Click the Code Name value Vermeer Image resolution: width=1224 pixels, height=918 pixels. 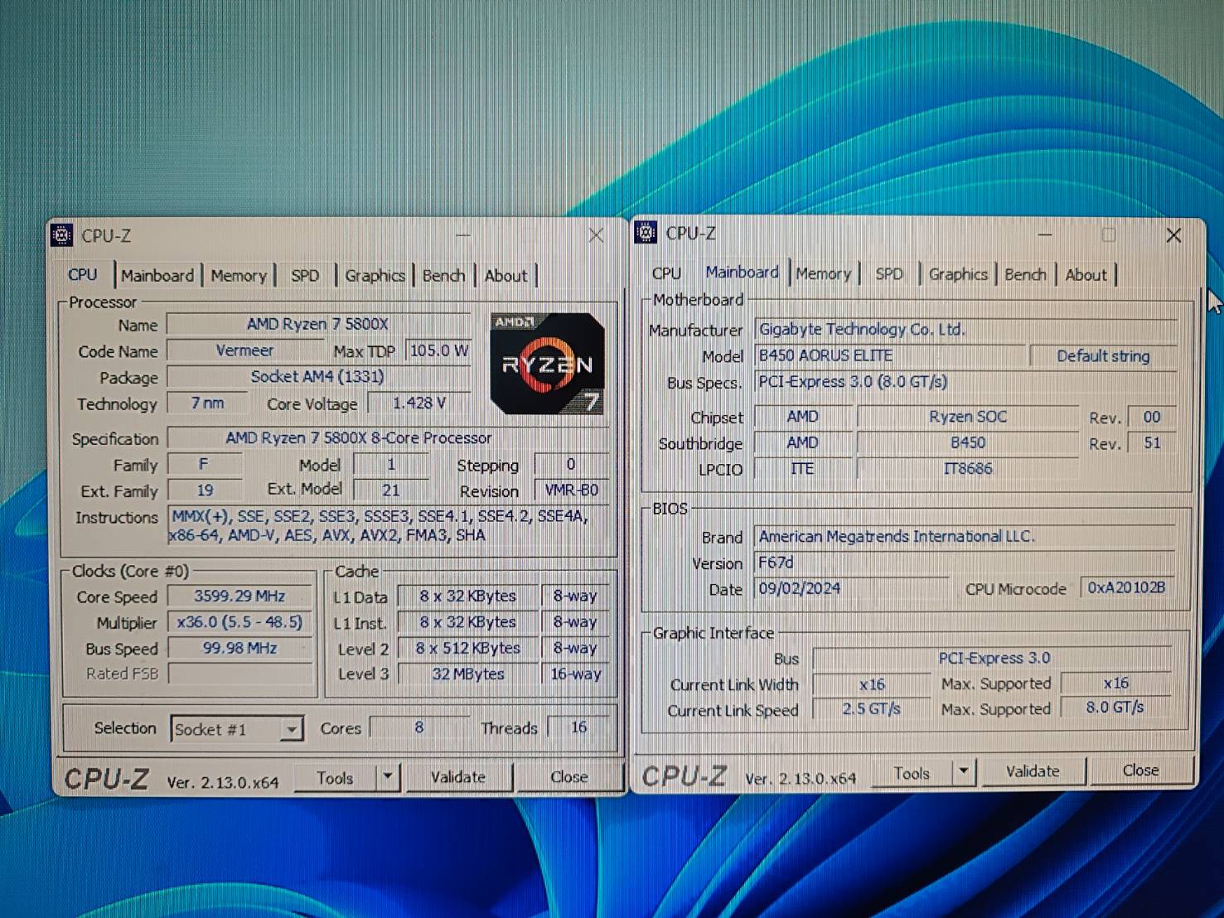(x=244, y=350)
